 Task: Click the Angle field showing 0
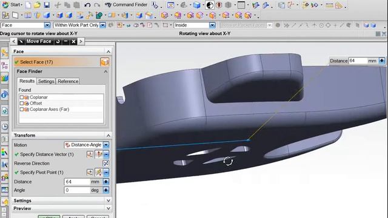(x=77, y=190)
